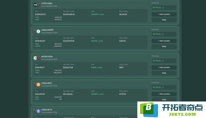Click HYPE token amount 24,947.40
The image size is (206, 118).
[x=58, y=17]
